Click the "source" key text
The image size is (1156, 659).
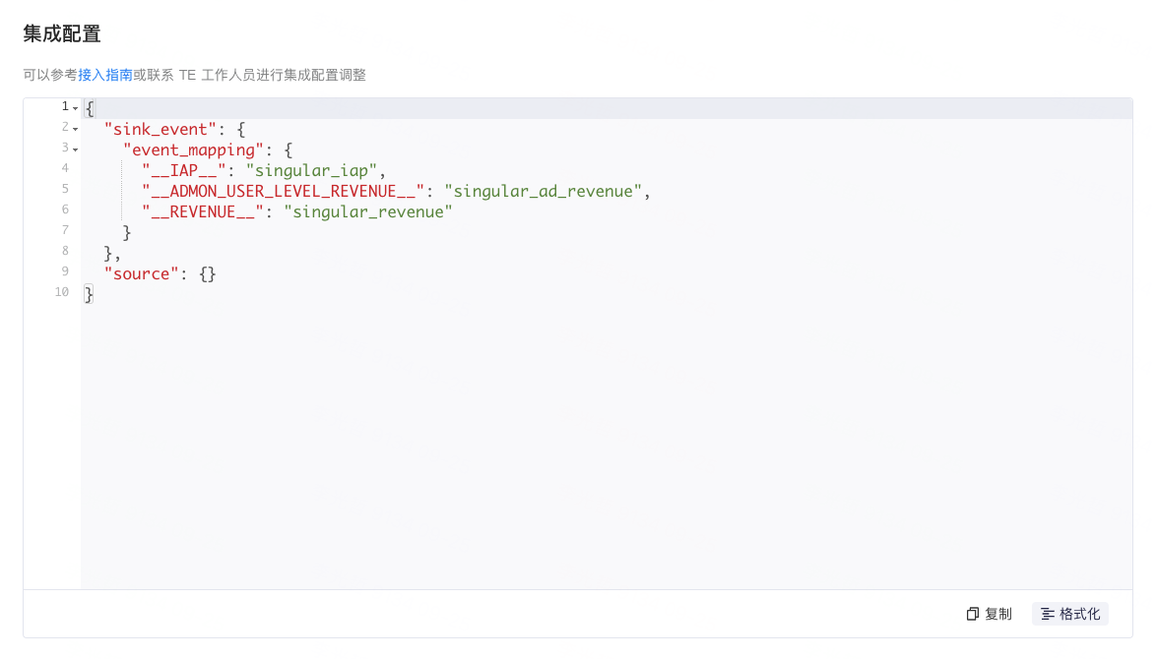tap(142, 273)
